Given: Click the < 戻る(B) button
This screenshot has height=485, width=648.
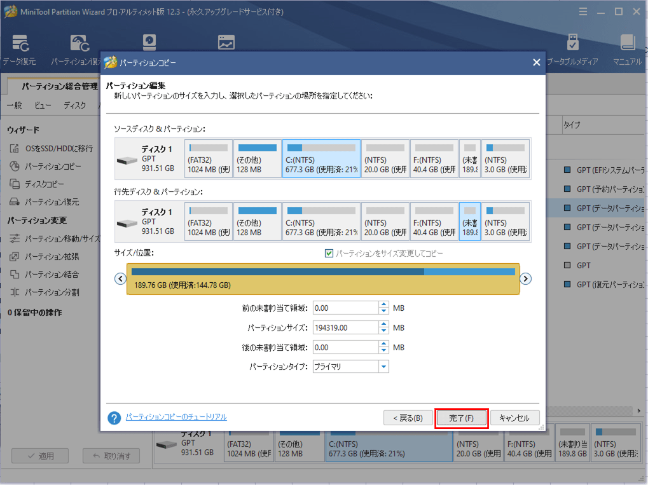Looking at the screenshot, I should click(408, 418).
